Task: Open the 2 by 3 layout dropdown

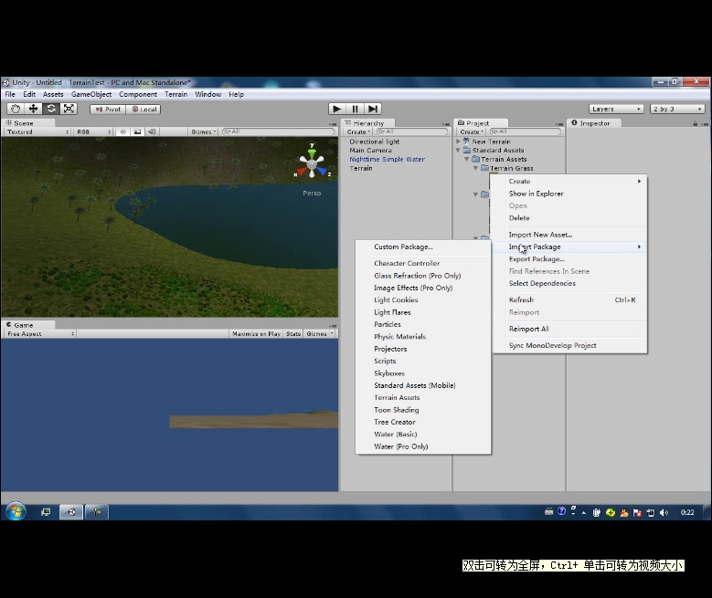Action: pyautogui.click(x=678, y=109)
